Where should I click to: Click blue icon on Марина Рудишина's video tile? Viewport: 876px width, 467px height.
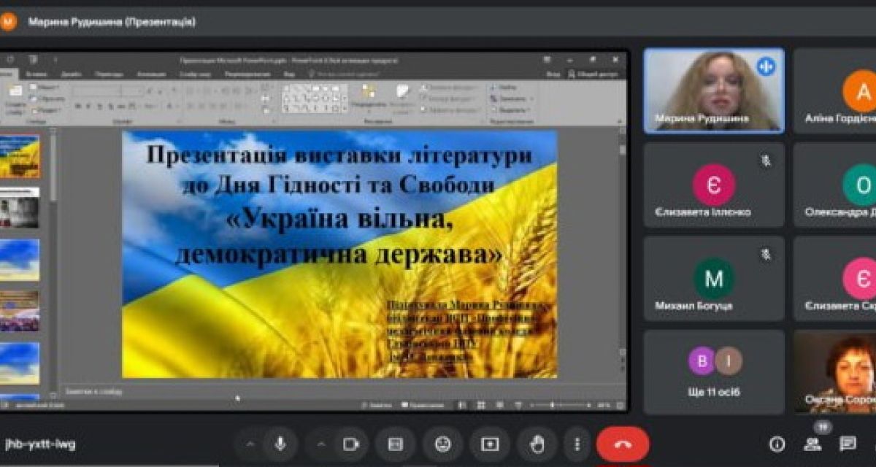[766, 66]
